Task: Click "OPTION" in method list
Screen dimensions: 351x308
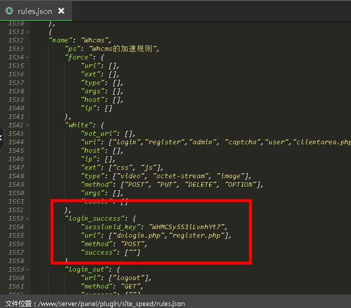Action: coord(240,185)
